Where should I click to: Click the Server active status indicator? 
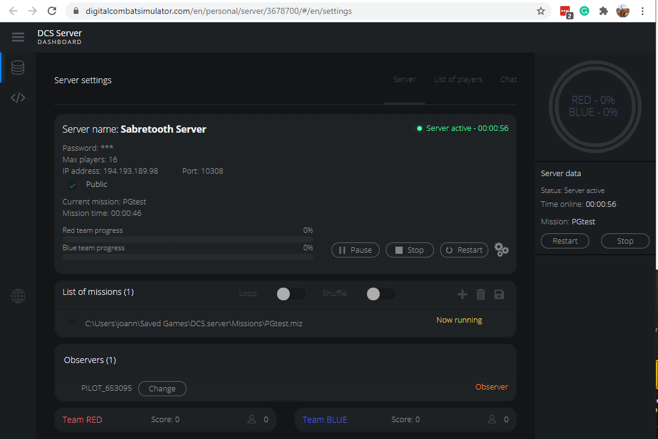point(462,128)
